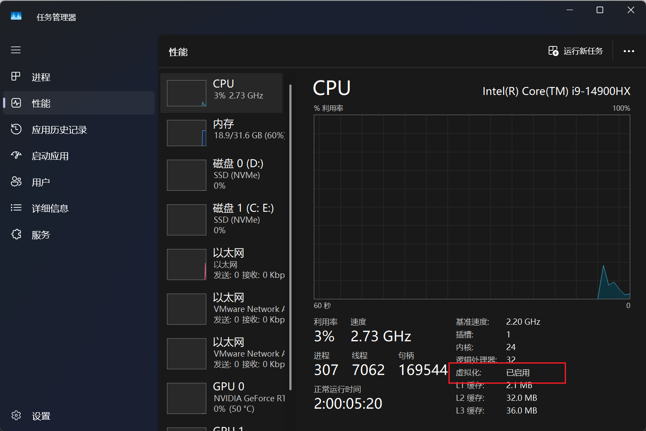Maximize the Task Manager window
The height and width of the screenshot is (431, 646).
[600, 10]
